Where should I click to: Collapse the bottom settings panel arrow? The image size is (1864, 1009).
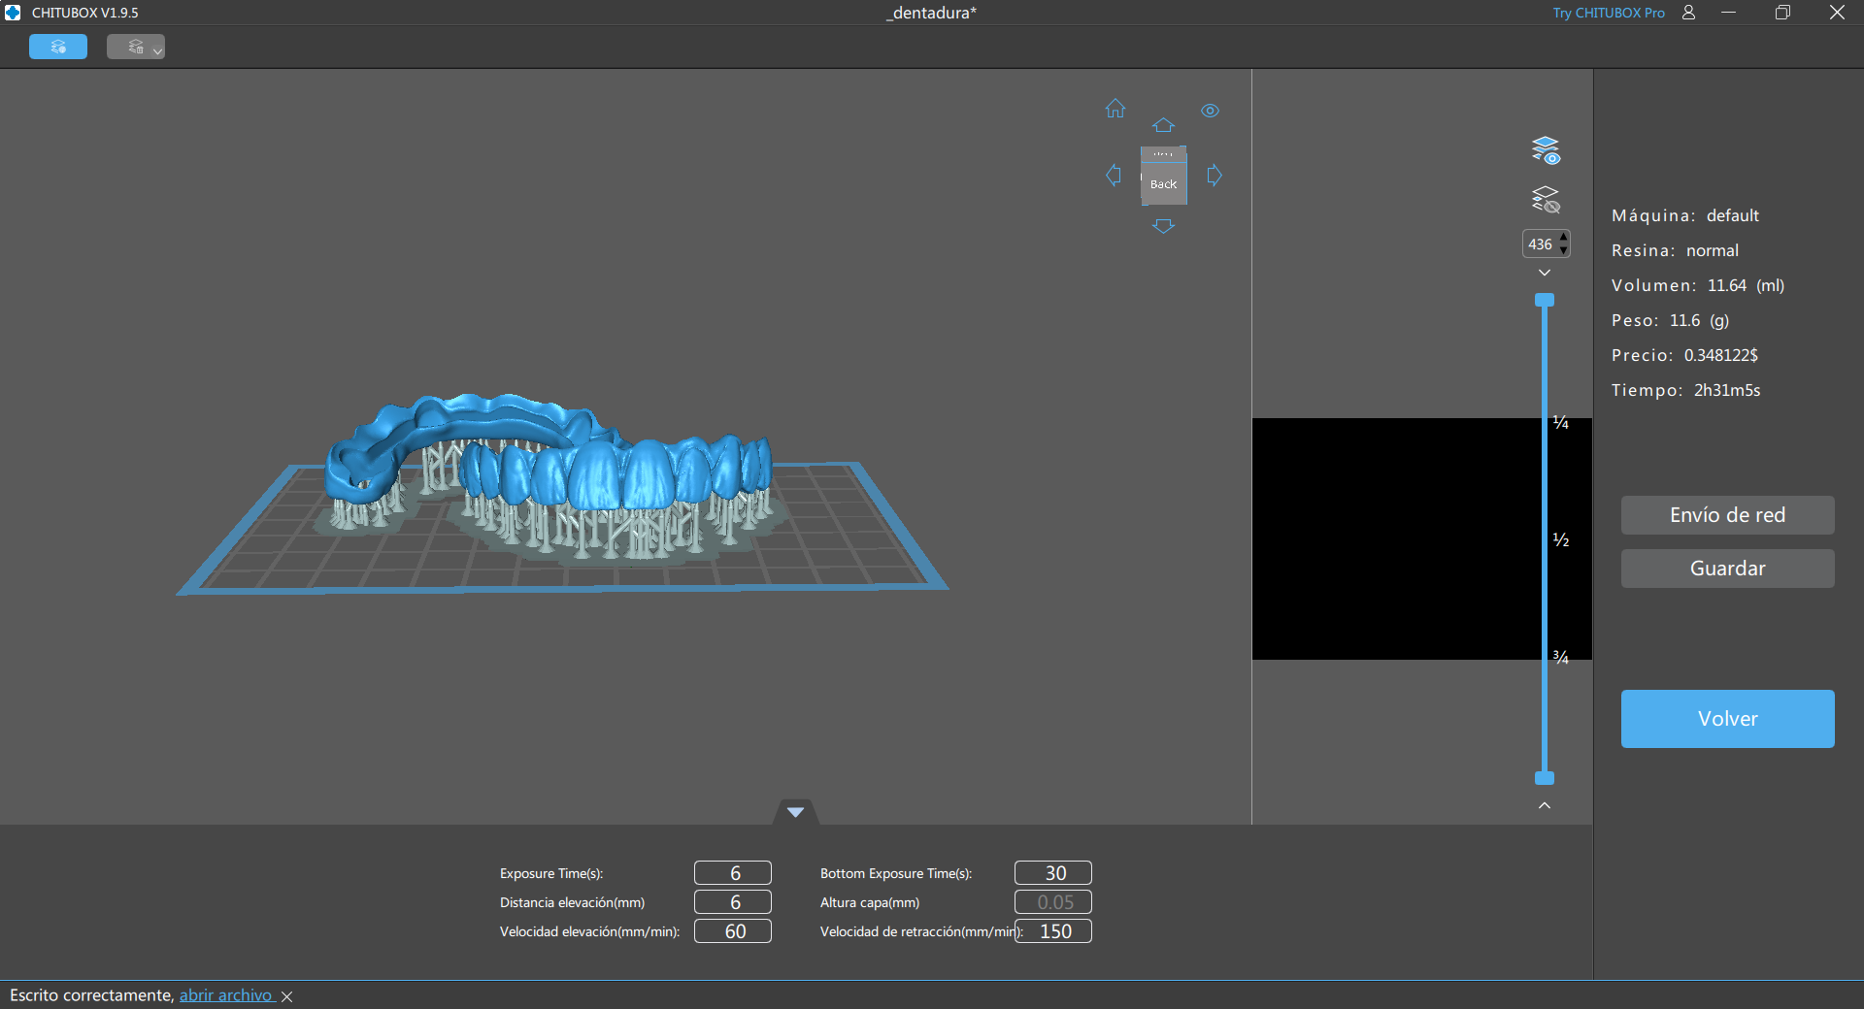(x=795, y=812)
